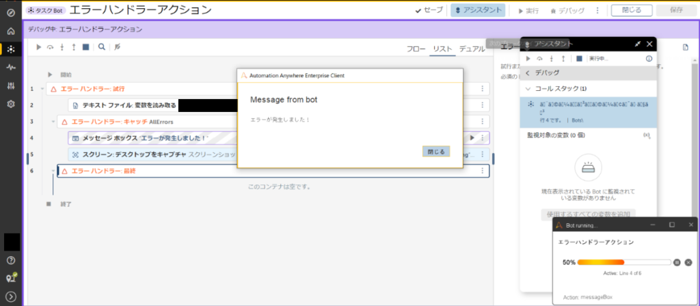Toggle breakpoints icon in debug toolbar
The height and width of the screenshot is (306, 700).
pyautogui.click(x=118, y=47)
